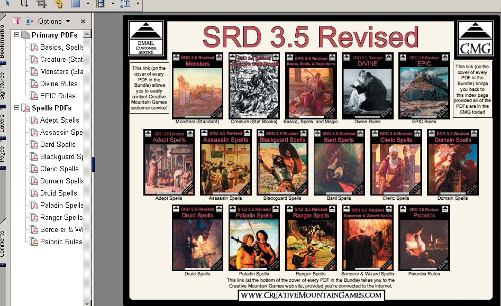Image resolution: width=501 pixels, height=306 pixels.
Task: Open the bookmarks Options menu
Action: pyautogui.click(x=53, y=21)
